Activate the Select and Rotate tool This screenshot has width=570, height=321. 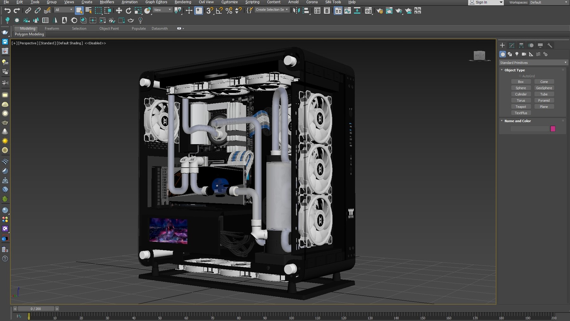click(x=128, y=10)
